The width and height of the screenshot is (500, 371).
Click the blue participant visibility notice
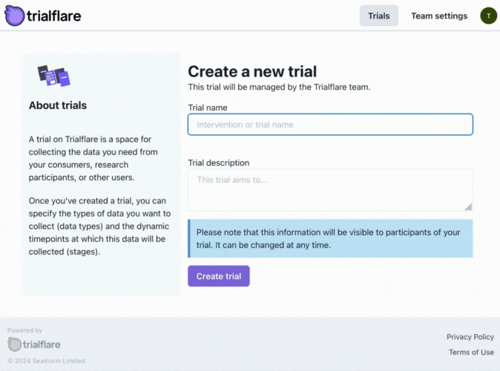point(330,238)
